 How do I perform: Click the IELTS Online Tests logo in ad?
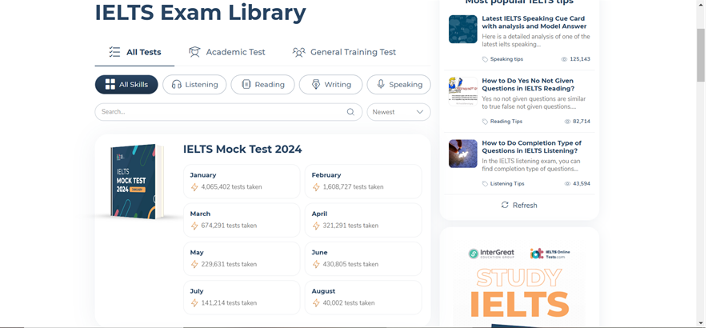550,254
